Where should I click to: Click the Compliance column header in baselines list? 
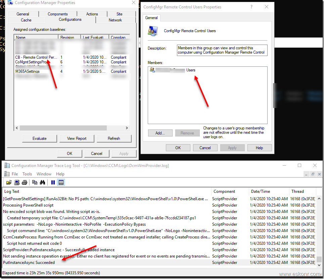120,37
